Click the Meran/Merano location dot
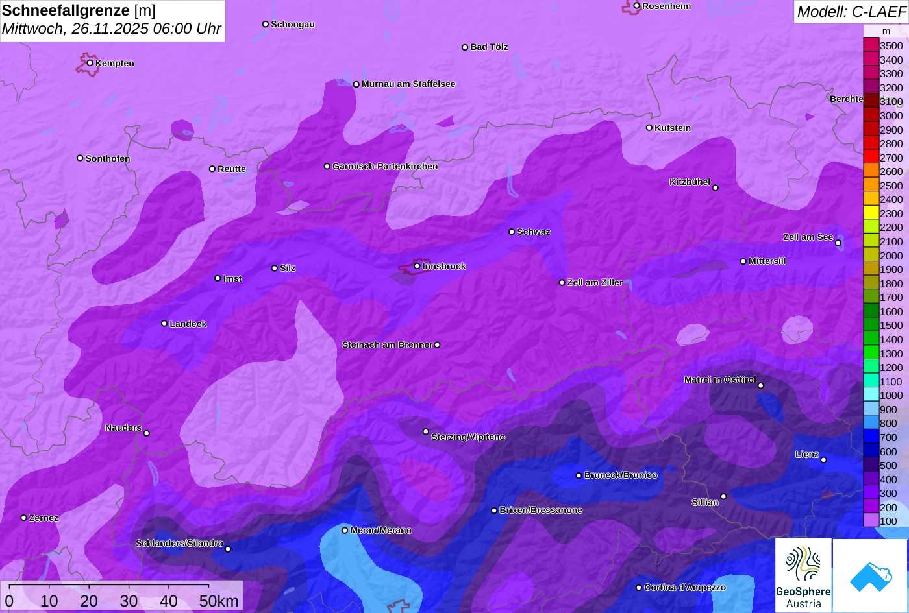The image size is (909, 613). coord(345,530)
